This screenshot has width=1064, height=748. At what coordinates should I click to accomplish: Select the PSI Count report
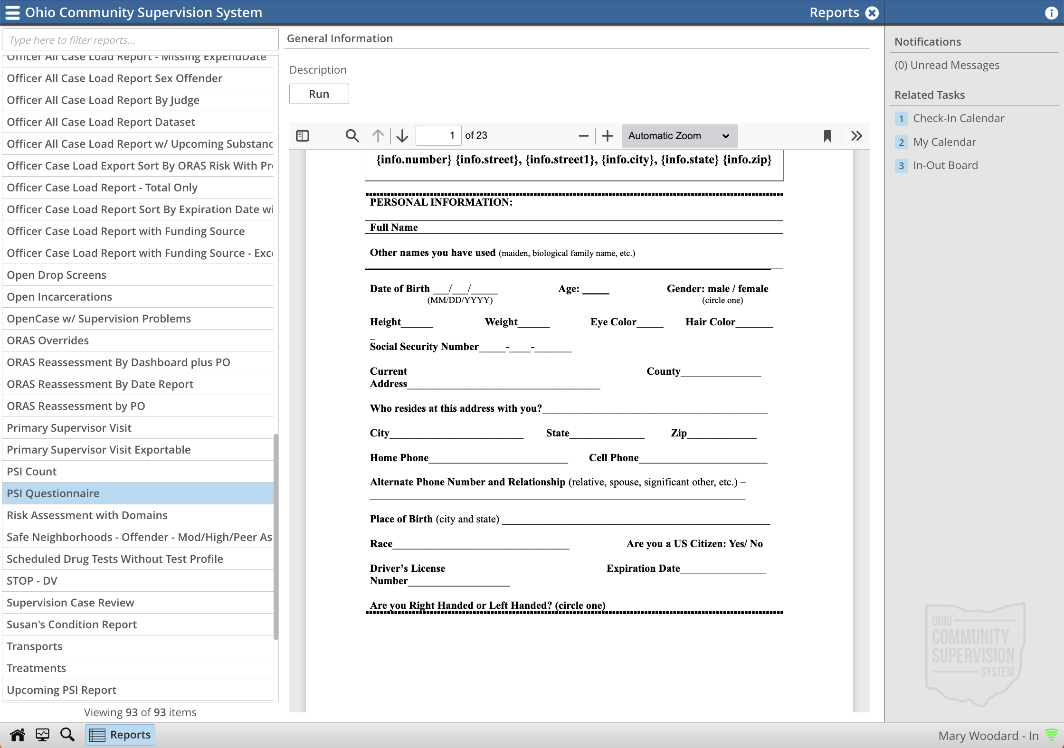coord(31,471)
